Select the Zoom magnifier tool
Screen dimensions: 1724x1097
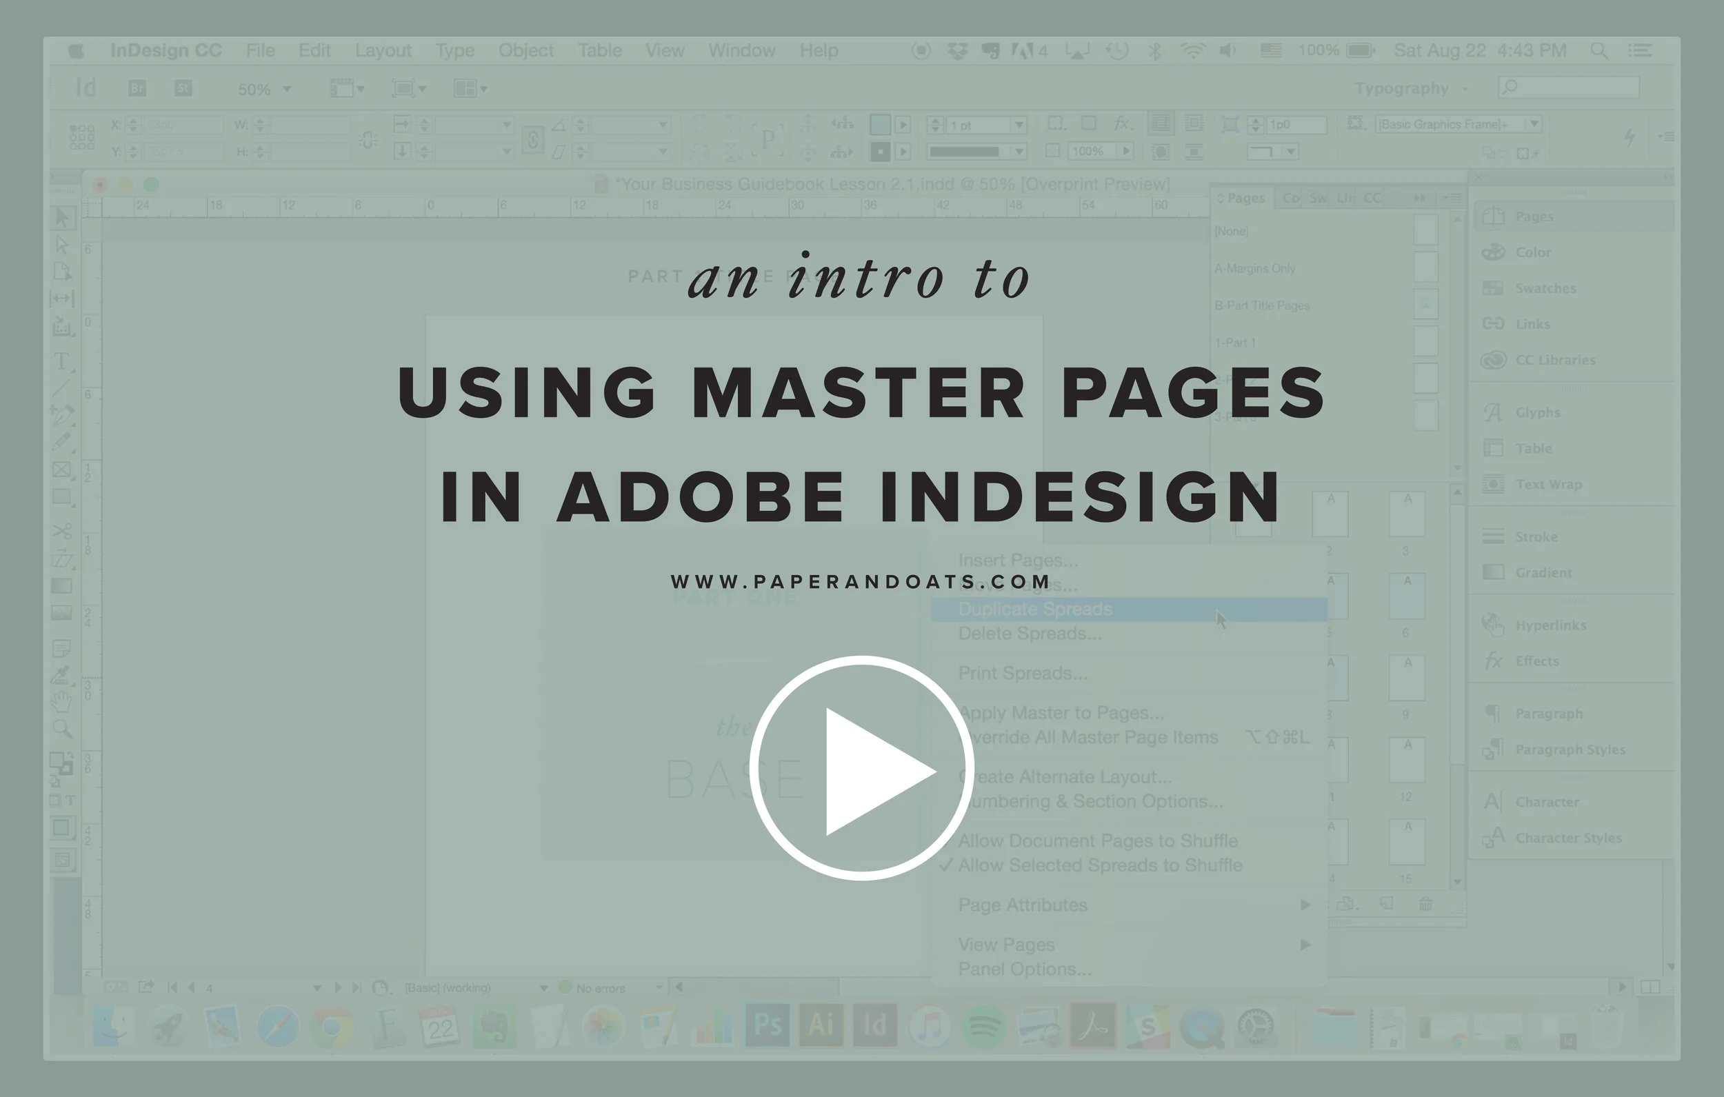pos(62,729)
